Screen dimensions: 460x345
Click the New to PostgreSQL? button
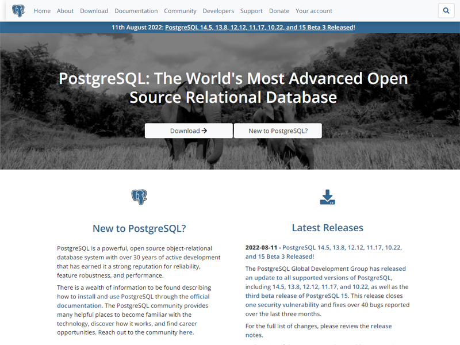[x=278, y=131]
